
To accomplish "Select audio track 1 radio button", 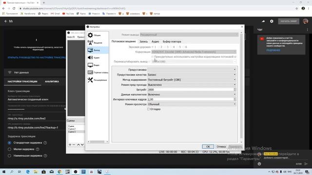I will tap(153, 47).
